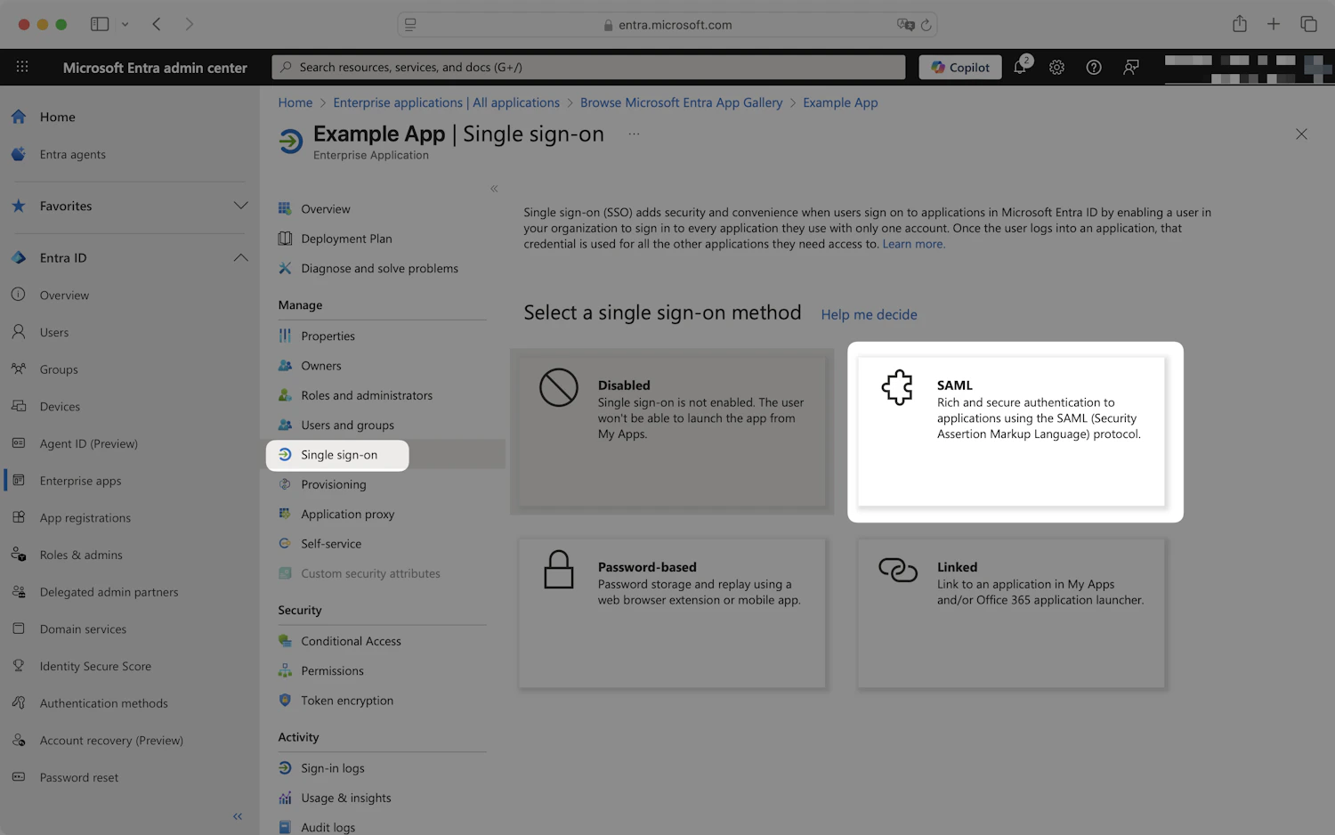Open Sign-in logs menu item
The image size is (1335, 835).
click(x=333, y=768)
